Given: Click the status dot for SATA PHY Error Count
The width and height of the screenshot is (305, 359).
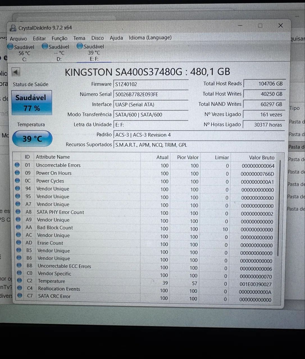Looking at the screenshot, I should tap(18, 212).
